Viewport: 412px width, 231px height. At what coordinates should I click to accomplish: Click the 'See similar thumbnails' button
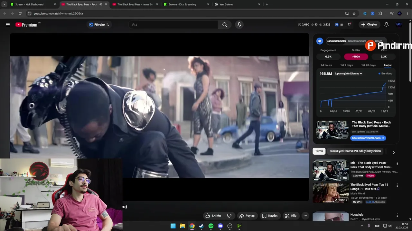click(x=368, y=138)
